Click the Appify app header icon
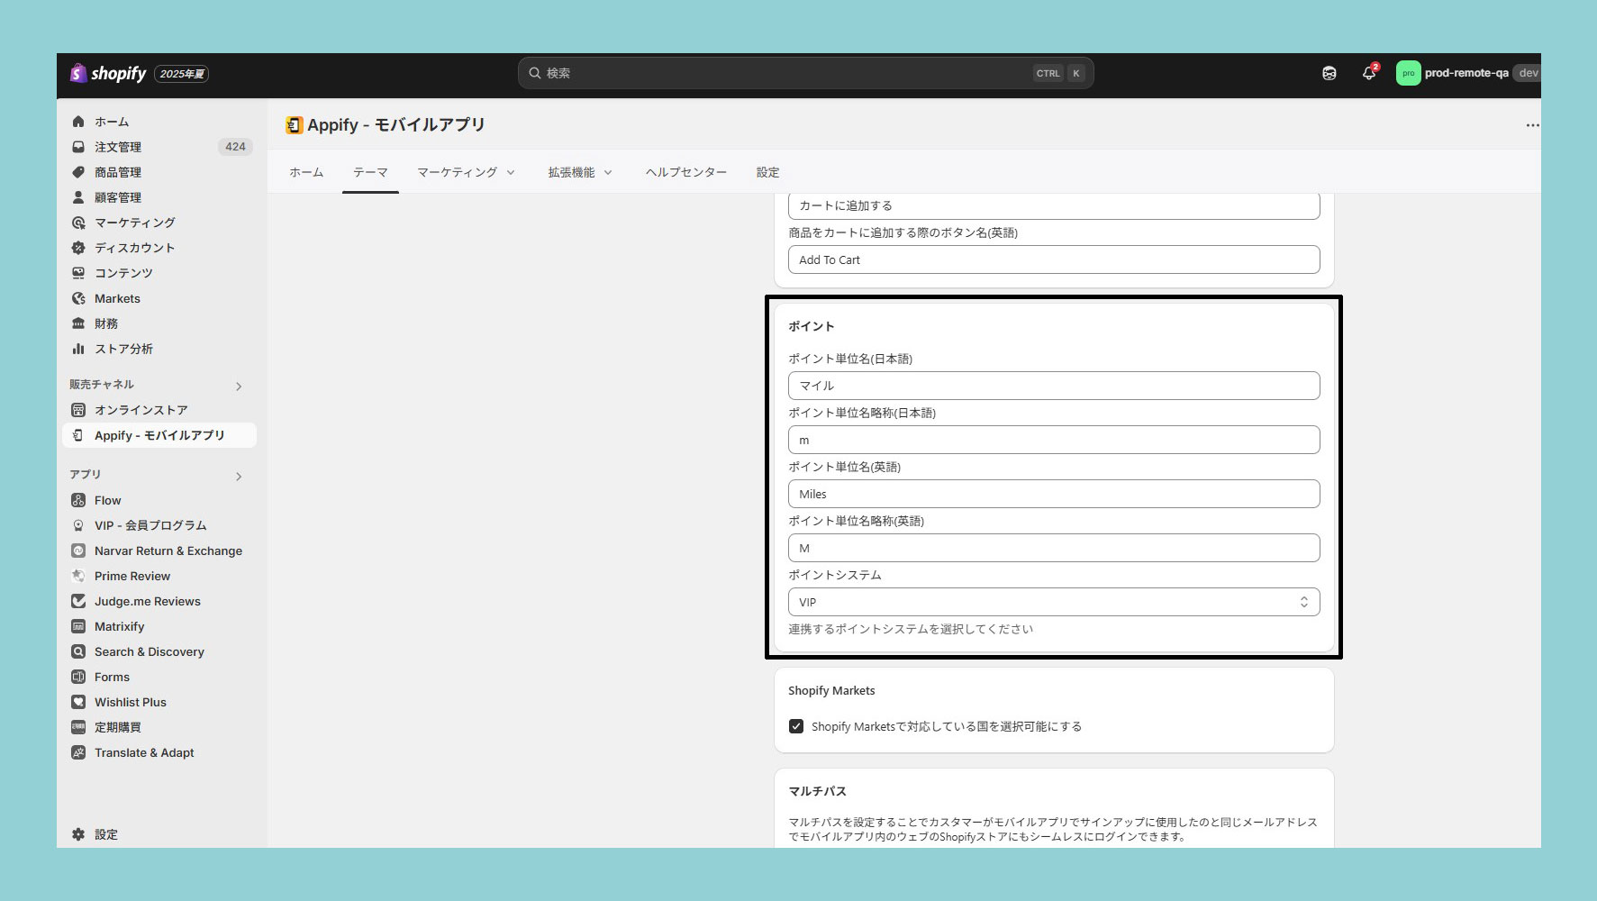Screen dimensions: 1597x901 click(x=295, y=125)
